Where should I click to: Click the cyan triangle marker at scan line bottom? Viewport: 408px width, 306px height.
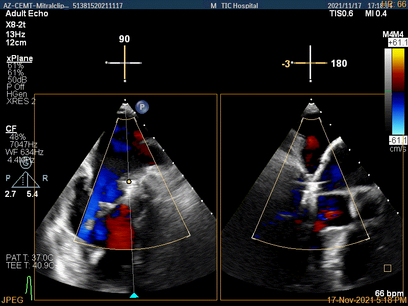[x=134, y=295]
